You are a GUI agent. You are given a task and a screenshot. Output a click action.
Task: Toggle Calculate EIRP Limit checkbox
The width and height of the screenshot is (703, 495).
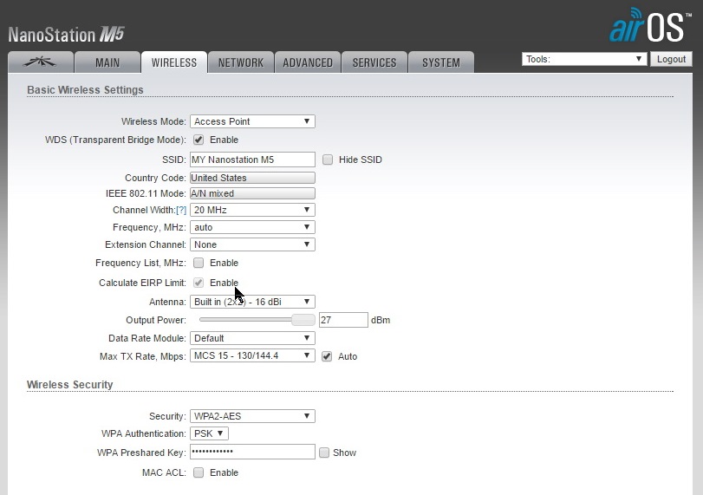click(x=199, y=283)
